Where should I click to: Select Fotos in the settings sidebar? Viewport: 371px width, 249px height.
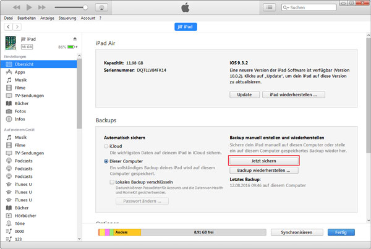pos(20,111)
